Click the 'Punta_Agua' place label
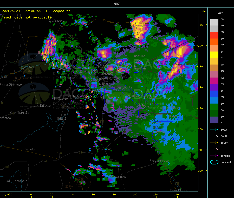This screenshot has height=198, width=234. (x=119, y=177)
